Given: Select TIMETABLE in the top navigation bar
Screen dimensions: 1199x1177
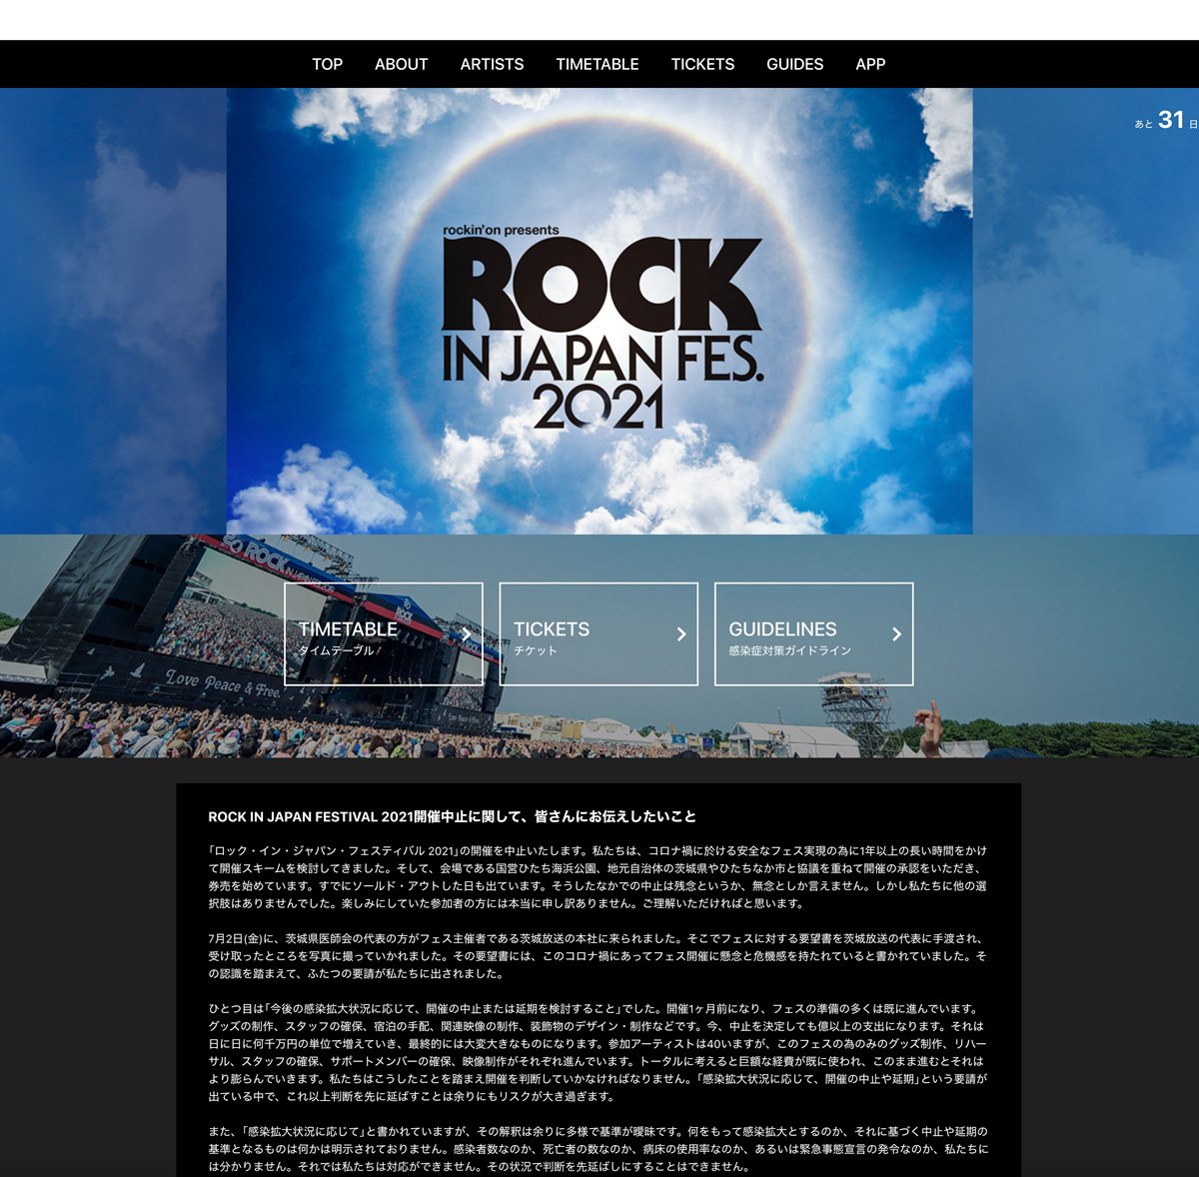Looking at the screenshot, I should (598, 64).
